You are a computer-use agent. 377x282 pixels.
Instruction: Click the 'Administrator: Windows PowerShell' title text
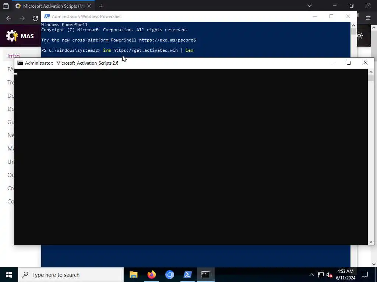[87, 17]
